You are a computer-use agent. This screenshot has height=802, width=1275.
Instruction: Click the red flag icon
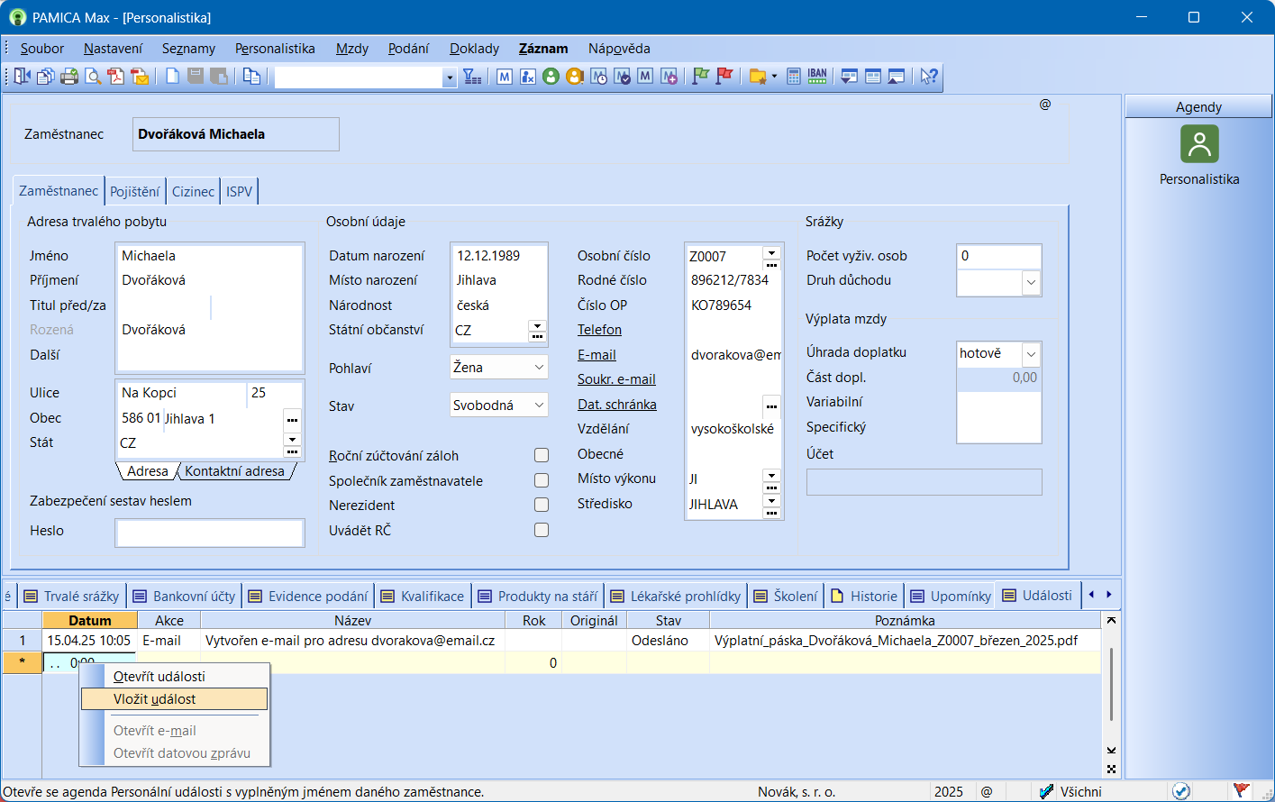[724, 77]
